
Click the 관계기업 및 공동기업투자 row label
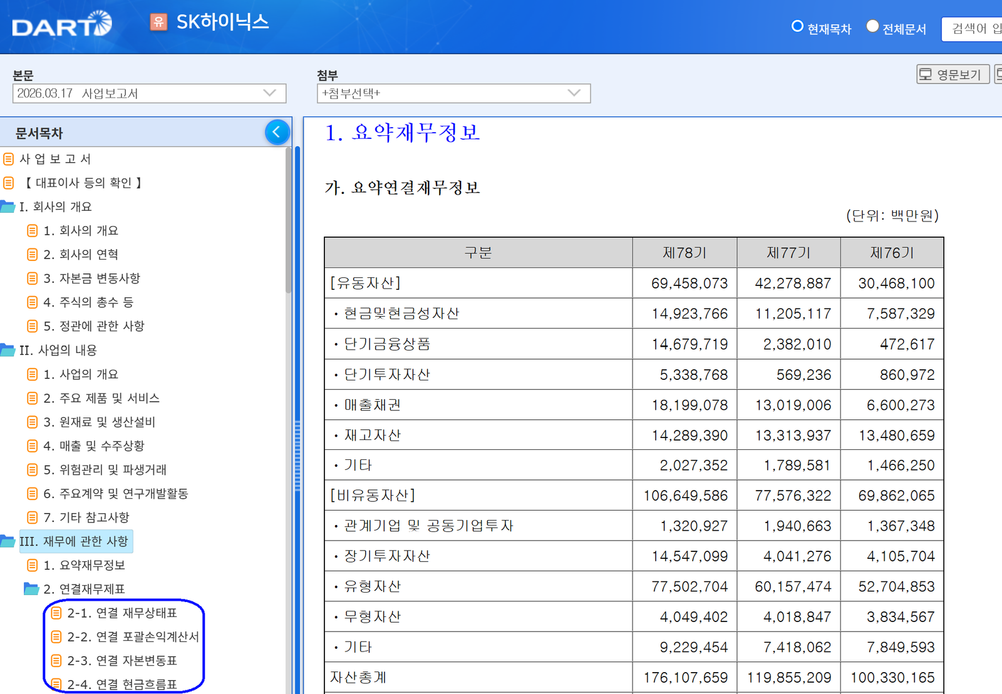tap(428, 526)
